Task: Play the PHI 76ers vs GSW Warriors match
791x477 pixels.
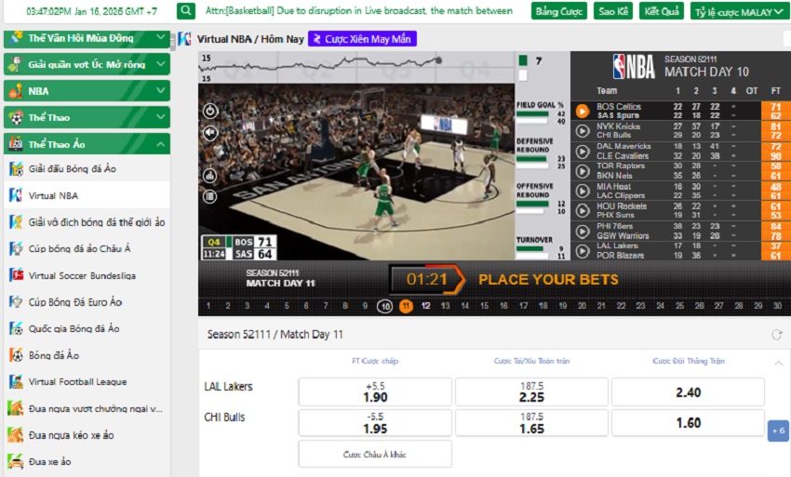Action: point(583,231)
